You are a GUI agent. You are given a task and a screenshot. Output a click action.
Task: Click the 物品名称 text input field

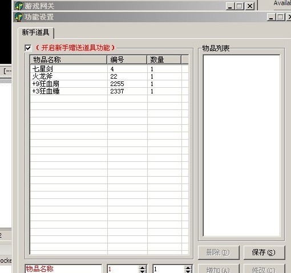(x=63, y=268)
